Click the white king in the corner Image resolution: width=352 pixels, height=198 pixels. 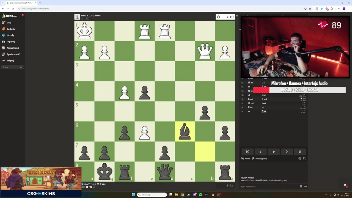(84, 31)
